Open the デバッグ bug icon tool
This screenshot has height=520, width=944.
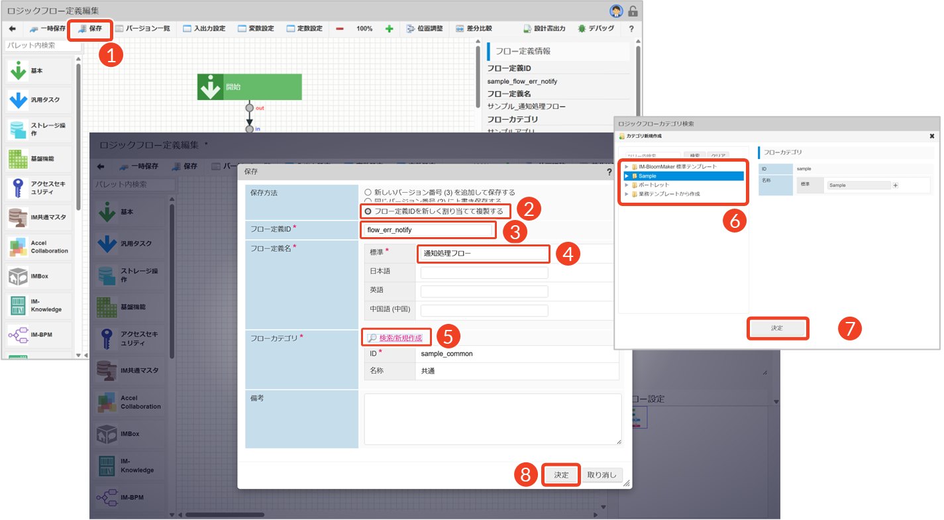click(x=582, y=29)
